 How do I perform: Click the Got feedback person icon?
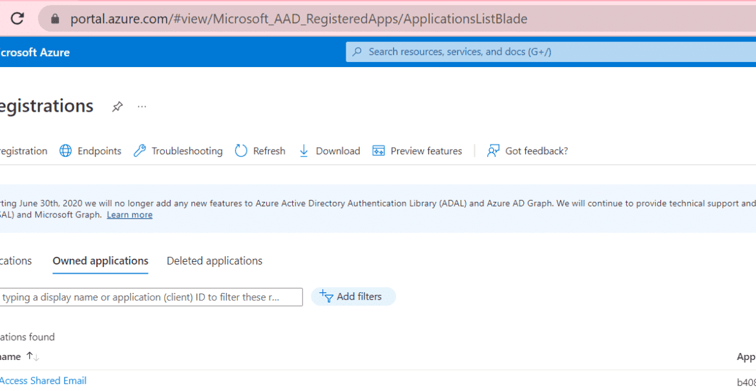[493, 151]
